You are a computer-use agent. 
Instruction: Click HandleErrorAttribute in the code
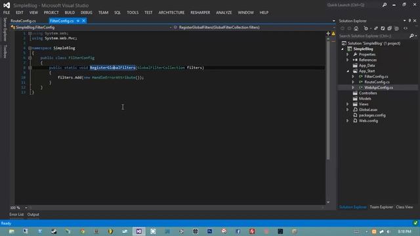pyautogui.click(x=114, y=77)
